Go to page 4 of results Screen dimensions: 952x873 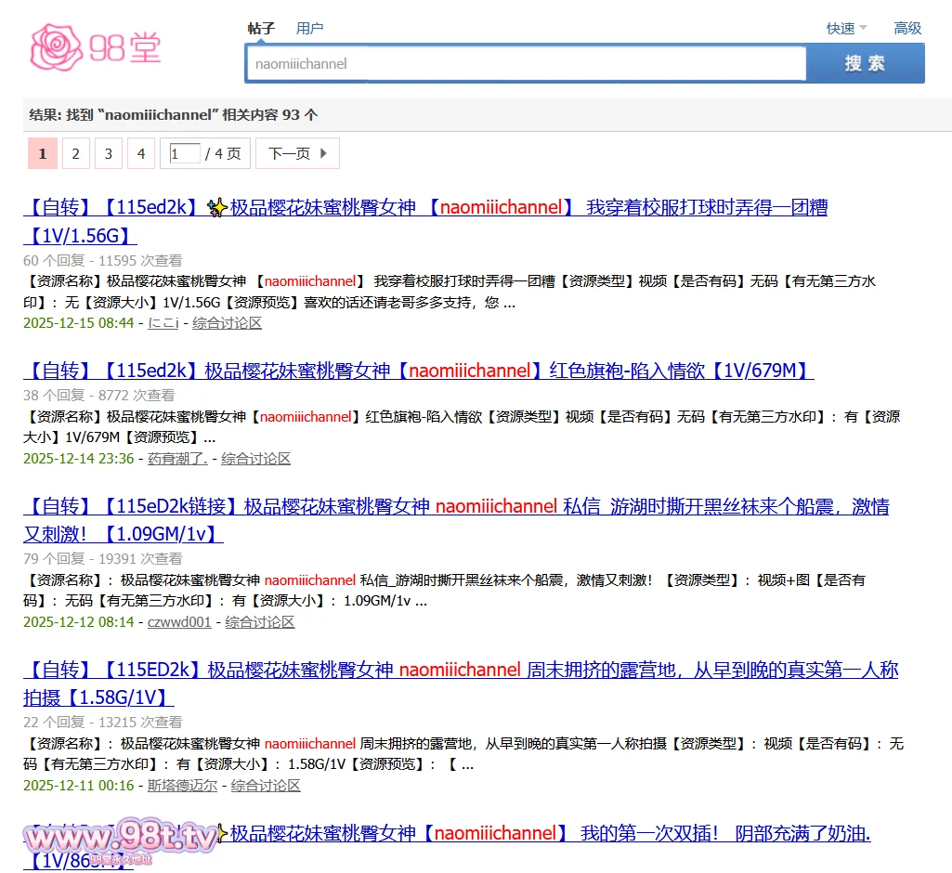point(140,153)
